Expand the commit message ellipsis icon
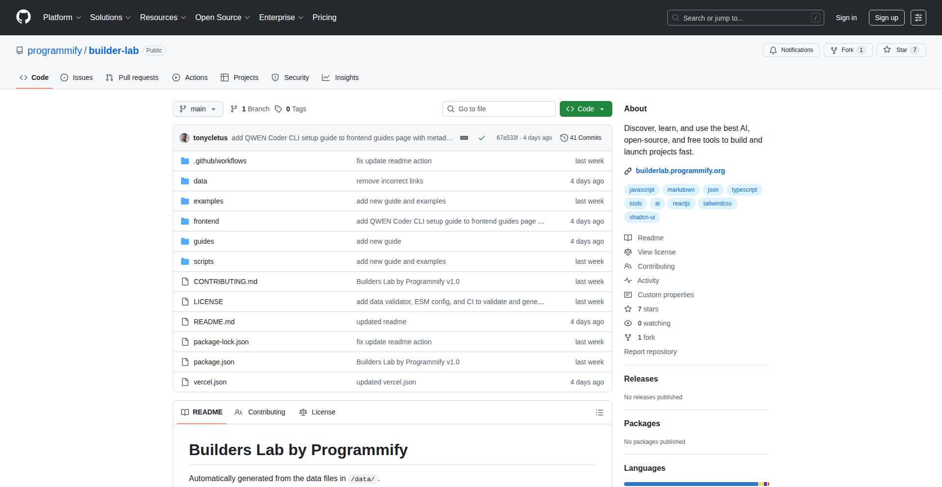The height and width of the screenshot is (487, 942). click(x=464, y=138)
